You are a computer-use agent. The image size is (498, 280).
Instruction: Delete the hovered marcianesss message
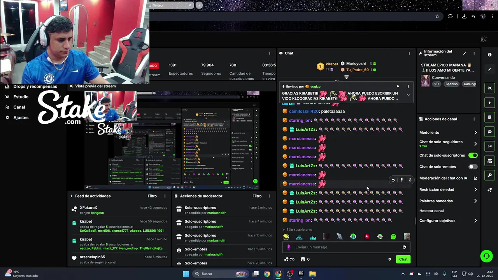tap(410, 180)
